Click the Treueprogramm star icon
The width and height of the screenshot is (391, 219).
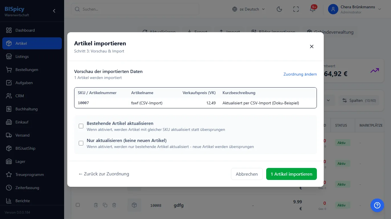9,175
